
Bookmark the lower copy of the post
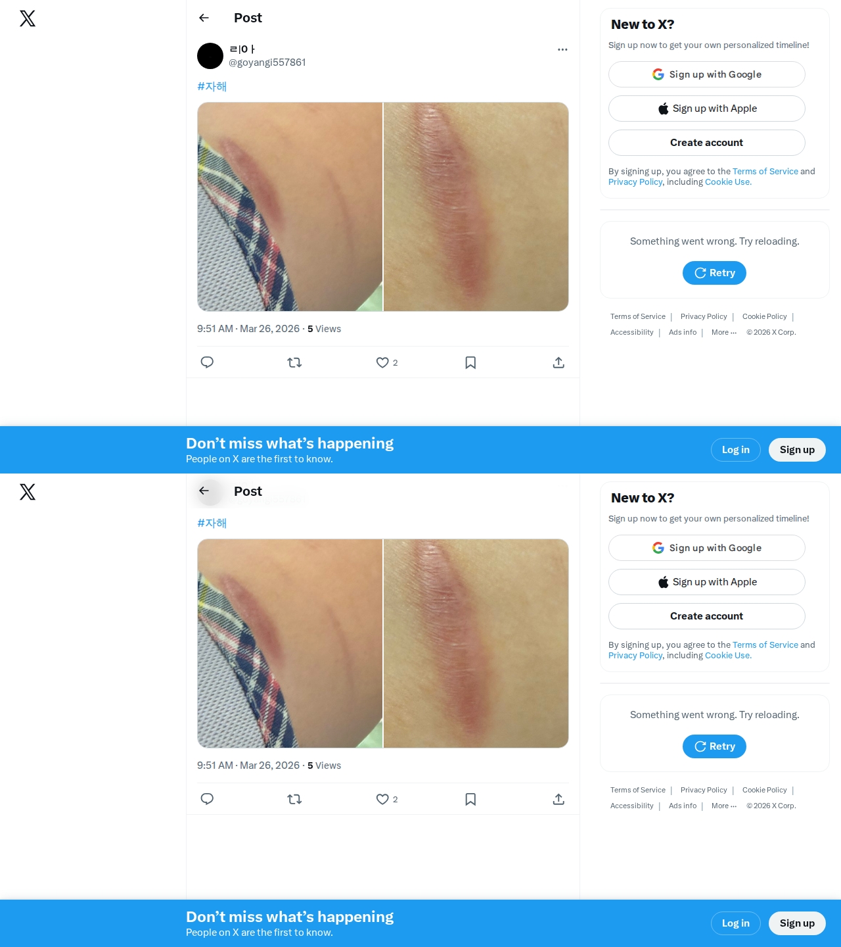tap(470, 799)
